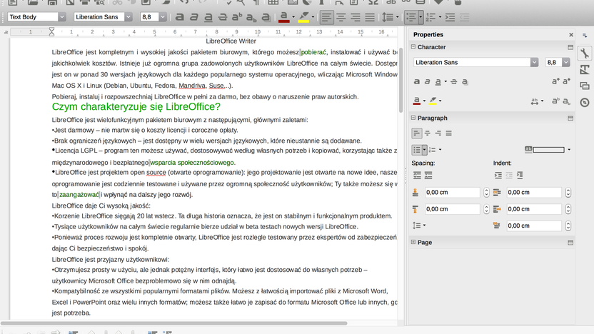Apply superscript from the formatting toolbar
The width and height of the screenshot is (594, 334).
[x=237, y=17]
